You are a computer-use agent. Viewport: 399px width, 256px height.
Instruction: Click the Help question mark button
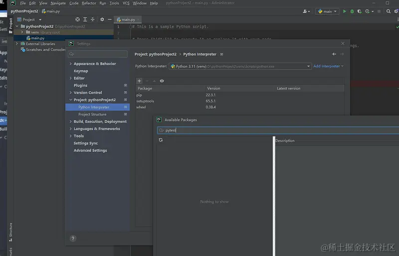click(x=73, y=239)
